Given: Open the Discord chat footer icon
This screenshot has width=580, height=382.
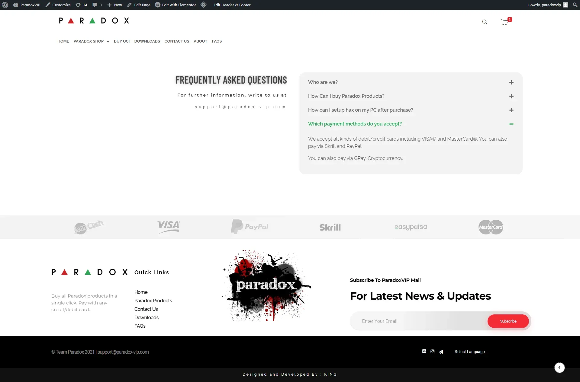Looking at the screenshot, I should (424, 352).
